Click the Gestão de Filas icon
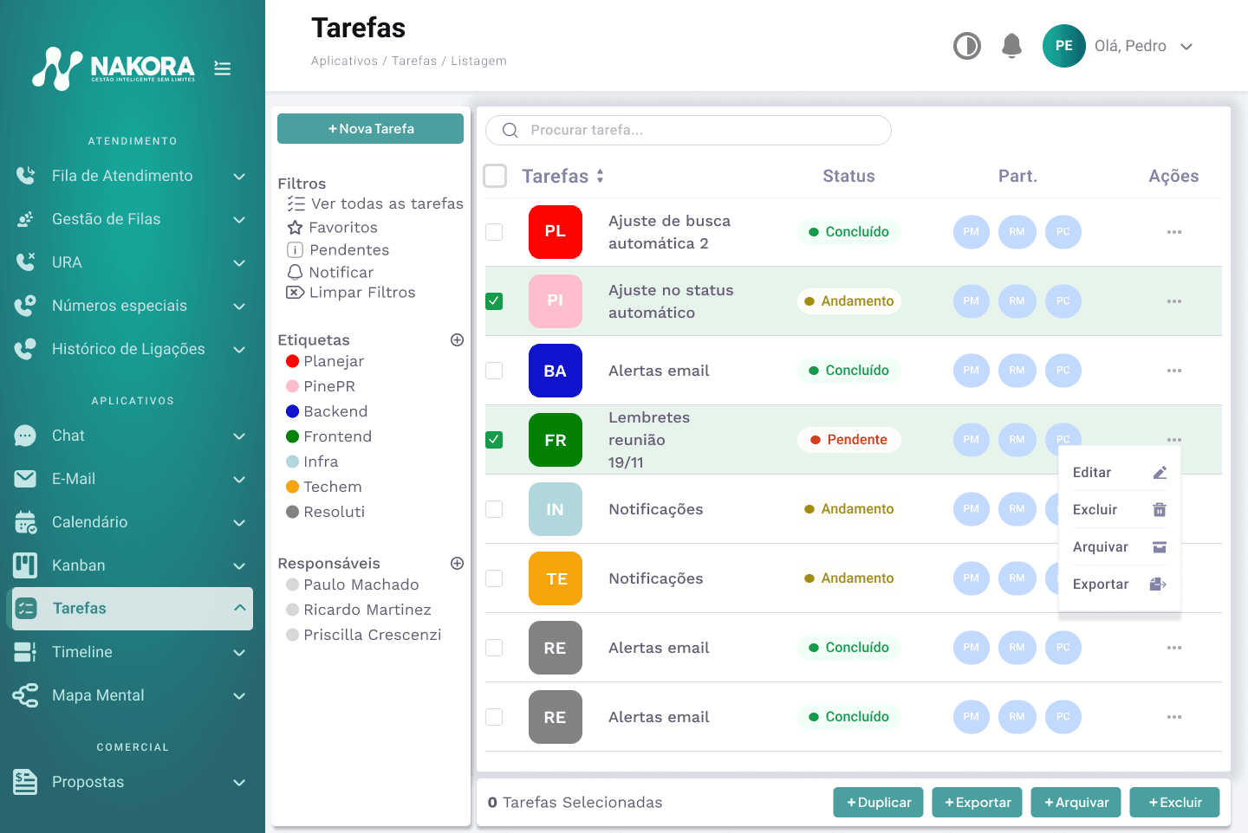Viewport: 1248px width, 833px height. pos(25,219)
